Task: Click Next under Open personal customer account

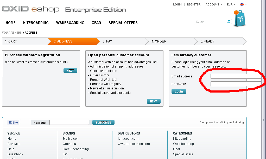Action: pos(154,101)
